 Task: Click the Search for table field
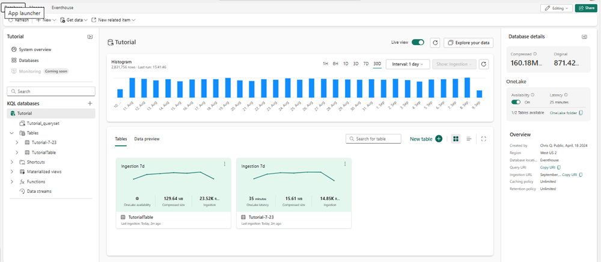coord(374,139)
